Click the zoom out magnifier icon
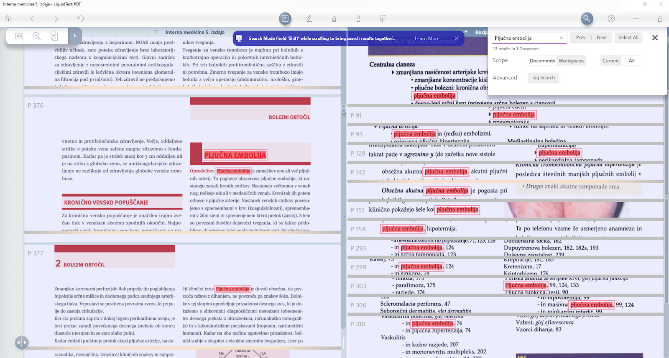Image resolution: width=669 pixels, height=358 pixels. (x=36, y=36)
